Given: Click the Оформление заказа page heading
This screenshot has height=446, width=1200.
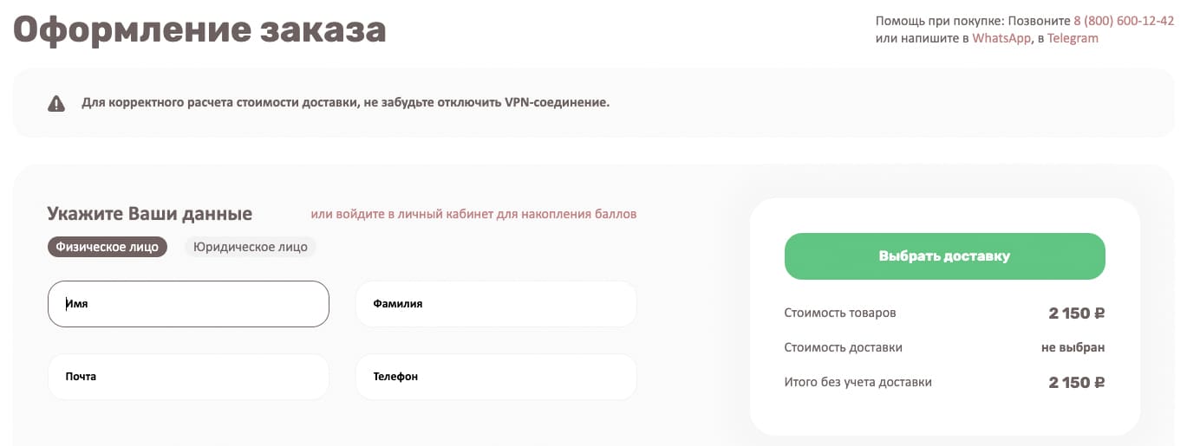Looking at the screenshot, I should (199, 30).
